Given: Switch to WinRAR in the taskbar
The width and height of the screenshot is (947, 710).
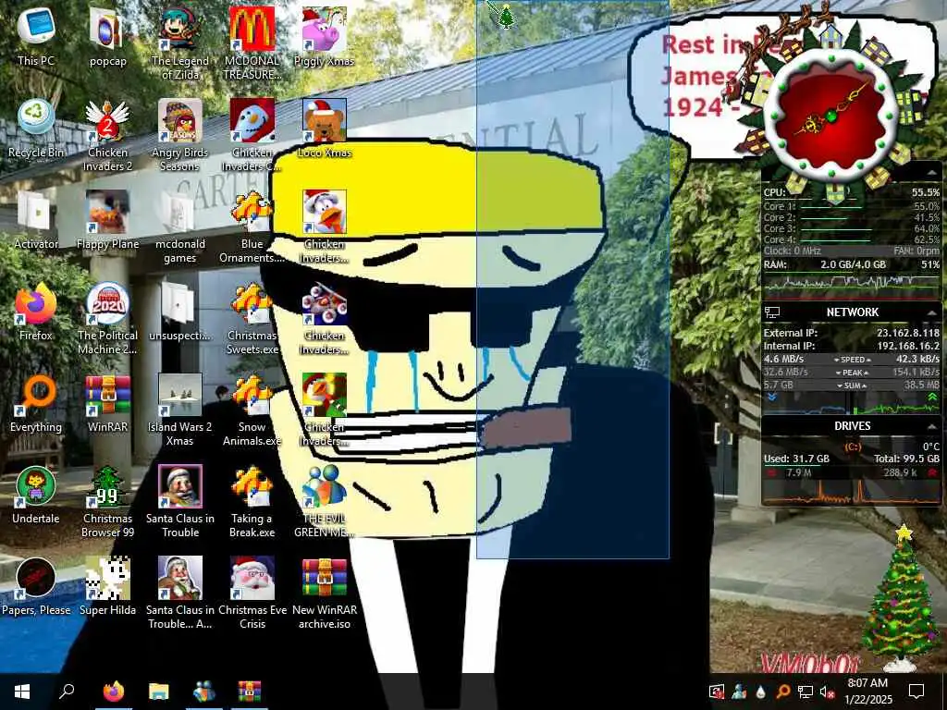Looking at the screenshot, I should pyautogui.click(x=250, y=692).
